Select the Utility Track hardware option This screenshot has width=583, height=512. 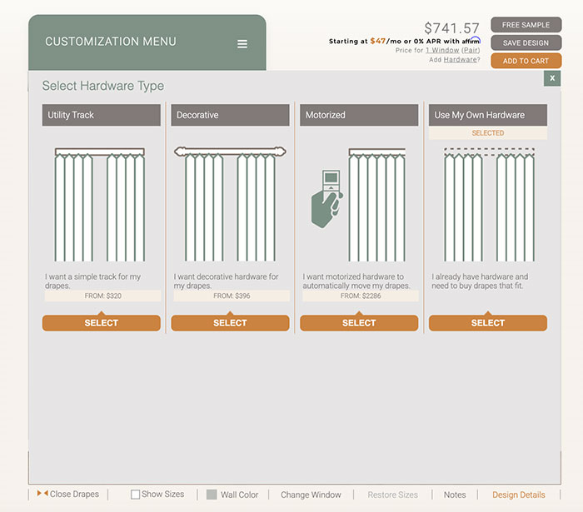tap(102, 323)
